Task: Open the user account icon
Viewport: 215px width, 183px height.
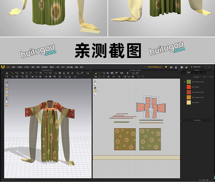Action: click(176, 67)
